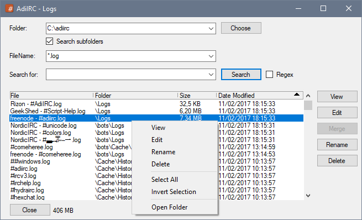The width and height of the screenshot is (362, 220).
Task: Click the 11/02/2017 13:14:53 date cell
Action: tap(247, 154)
